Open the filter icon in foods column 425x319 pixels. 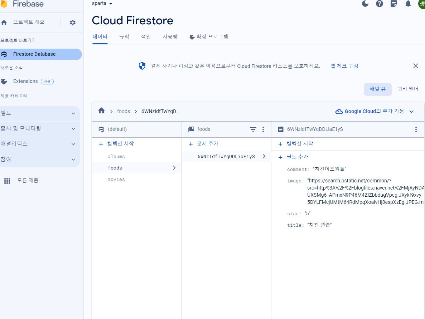tap(253, 129)
